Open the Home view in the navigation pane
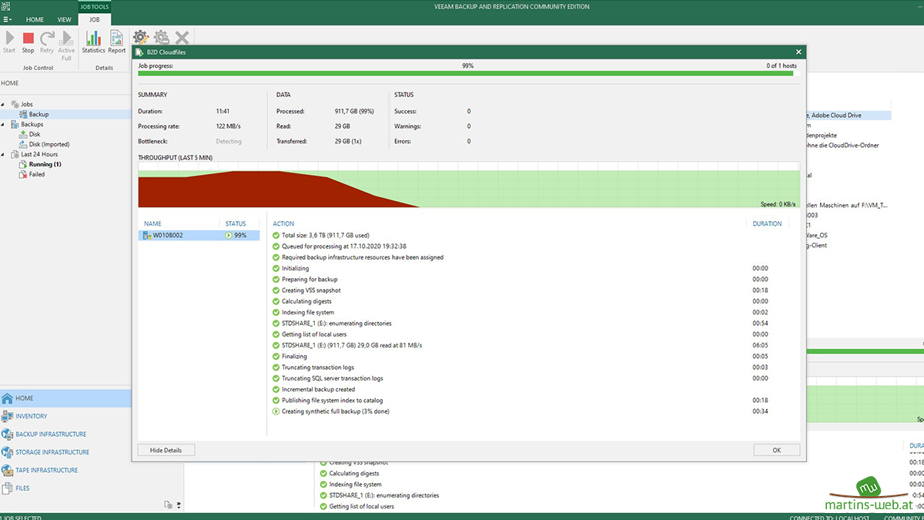This screenshot has width=924, height=520. [65, 398]
